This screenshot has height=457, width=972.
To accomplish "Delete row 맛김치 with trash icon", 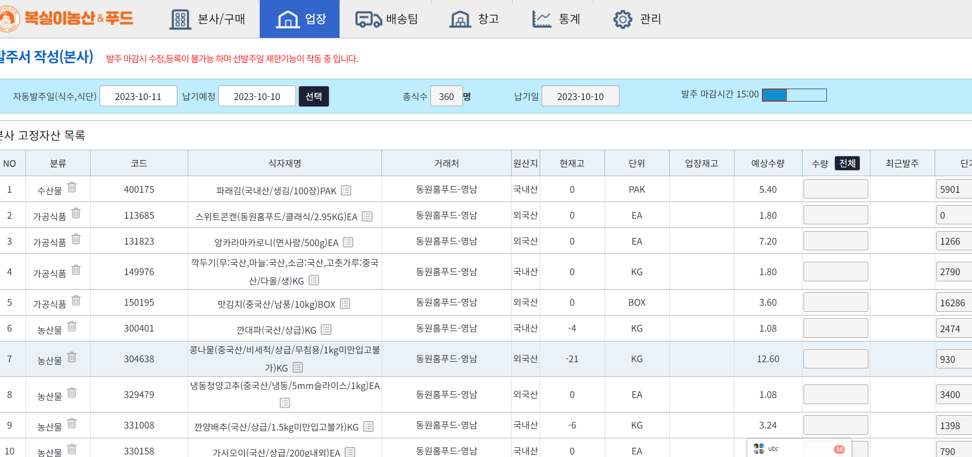I will click(76, 300).
